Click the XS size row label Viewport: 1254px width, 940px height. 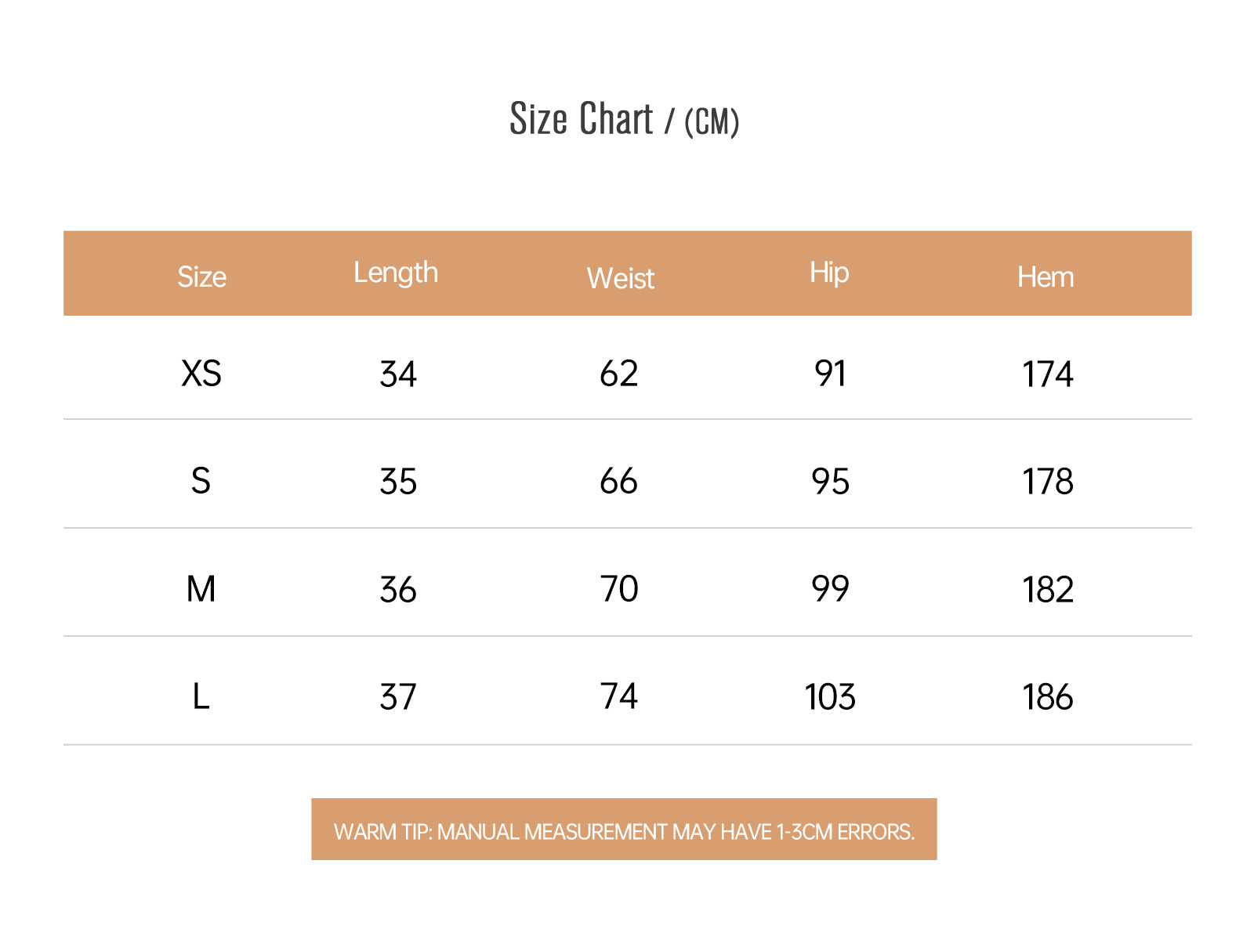pos(201,374)
